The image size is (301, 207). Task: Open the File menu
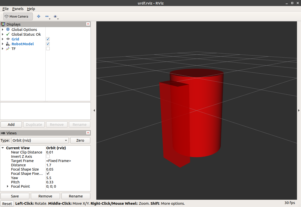pos(6,9)
